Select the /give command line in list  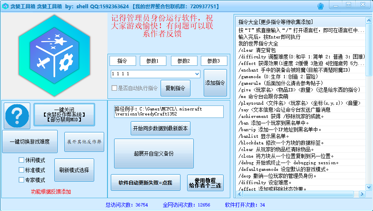[301, 90]
